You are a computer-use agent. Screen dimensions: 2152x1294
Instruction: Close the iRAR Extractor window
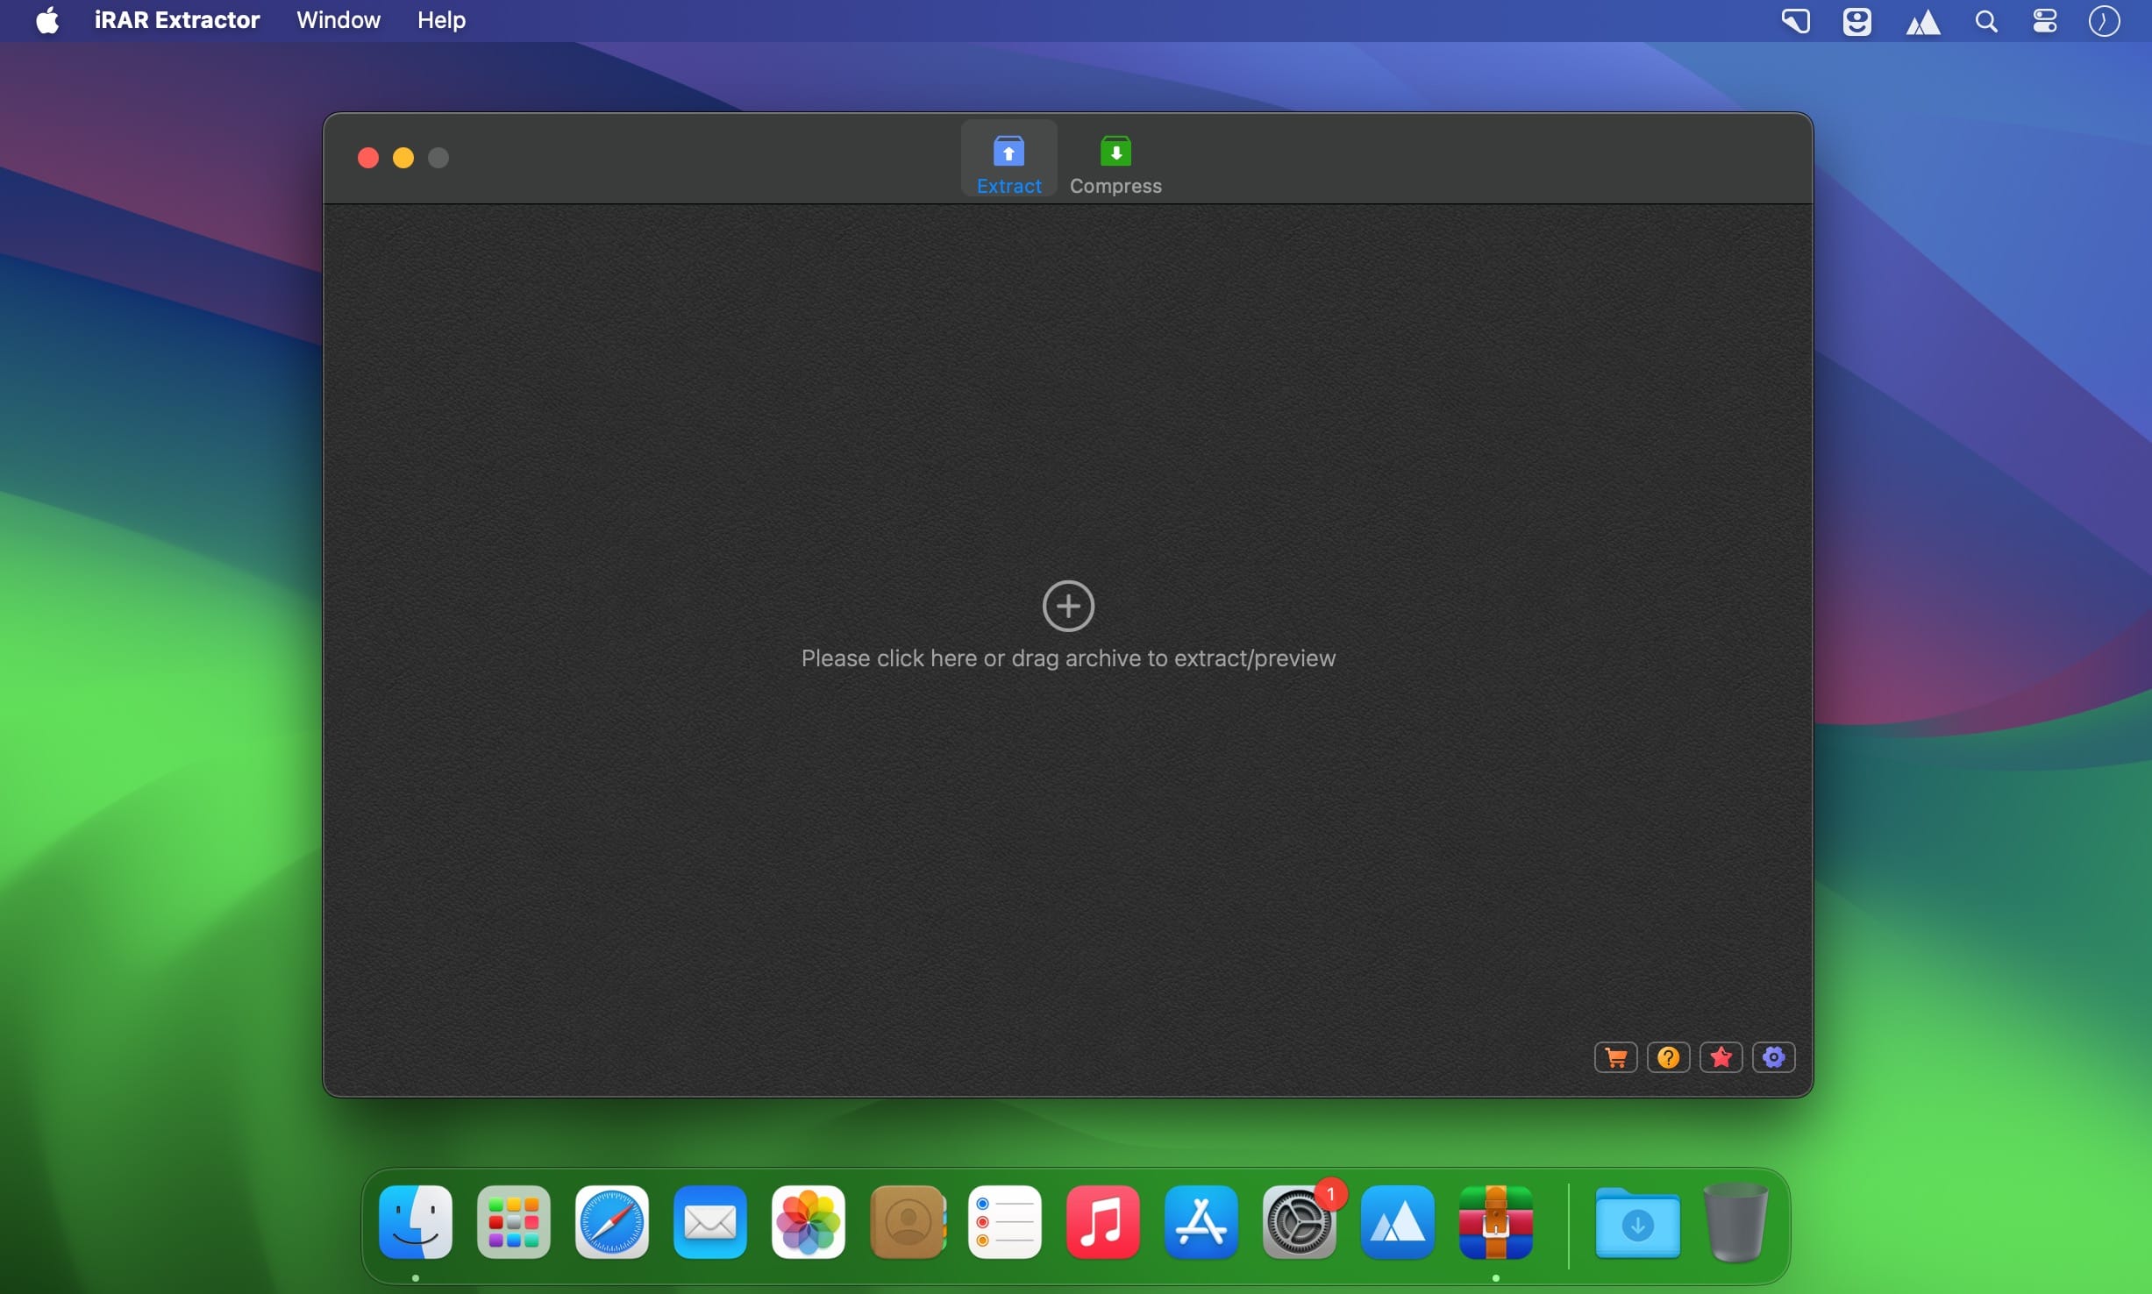(368, 158)
